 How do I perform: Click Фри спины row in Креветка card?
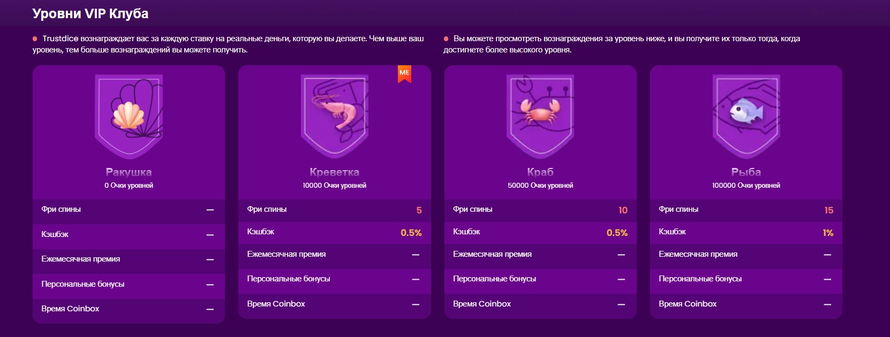(x=334, y=210)
